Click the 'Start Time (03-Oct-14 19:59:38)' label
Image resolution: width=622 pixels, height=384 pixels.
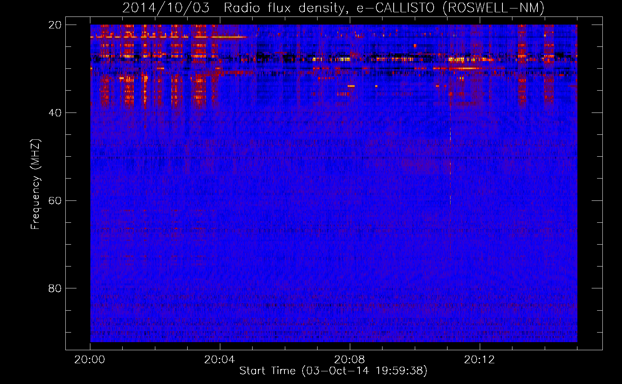(x=333, y=371)
